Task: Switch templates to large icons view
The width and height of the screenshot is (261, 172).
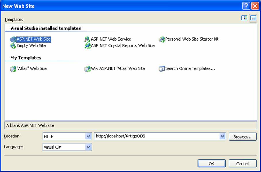Action: pos(244,18)
